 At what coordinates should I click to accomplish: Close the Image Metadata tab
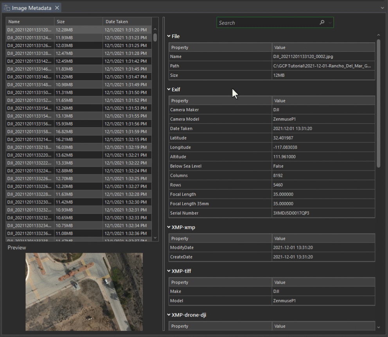(x=57, y=8)
